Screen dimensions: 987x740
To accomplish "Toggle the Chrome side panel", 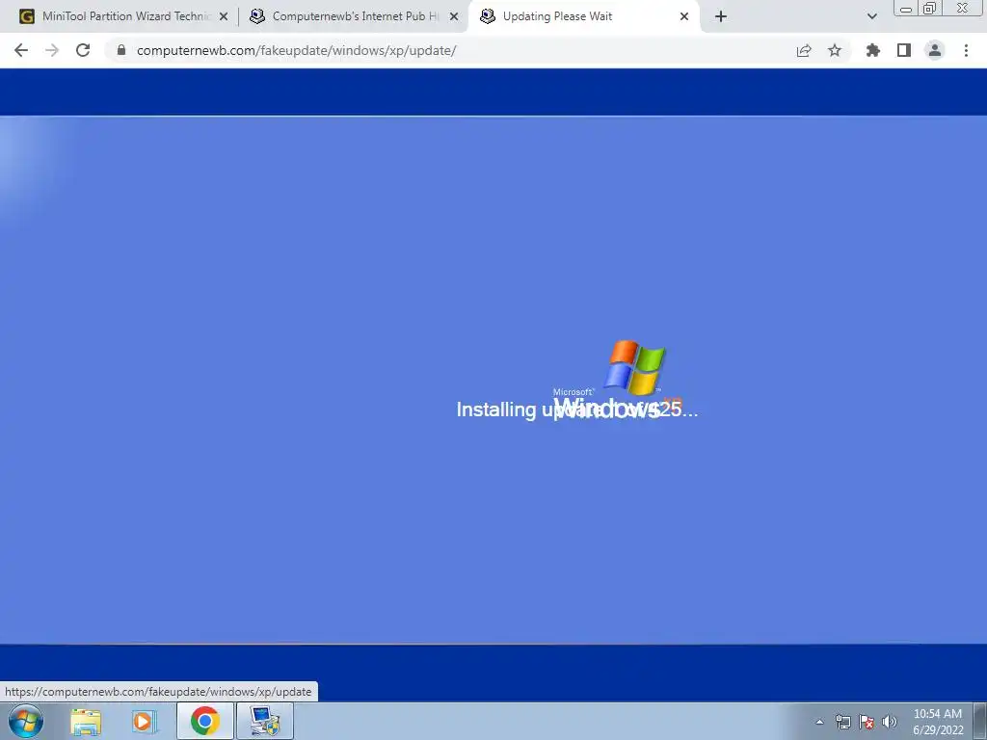I will pos(904,50).
